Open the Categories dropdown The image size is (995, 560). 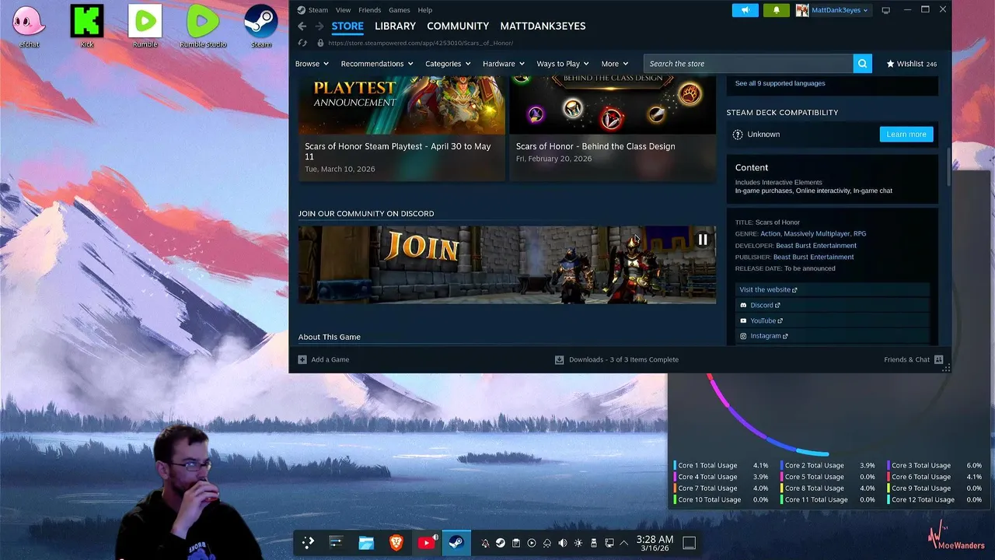pyautogui.click(x=448, y=64)
